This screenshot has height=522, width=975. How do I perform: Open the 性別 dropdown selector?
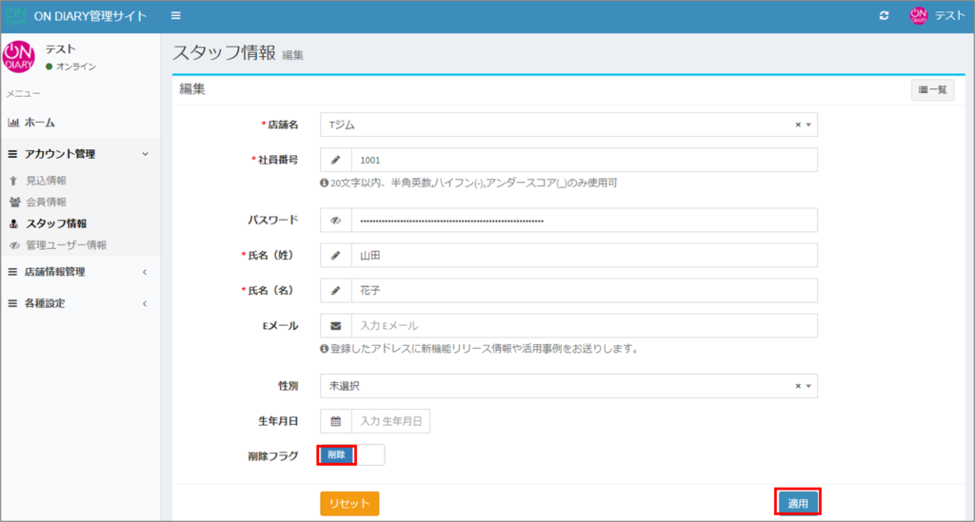567,386
